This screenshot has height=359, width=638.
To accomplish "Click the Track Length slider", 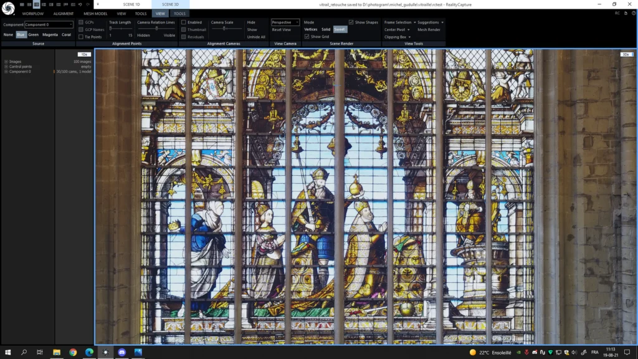I will pos(120,29).
